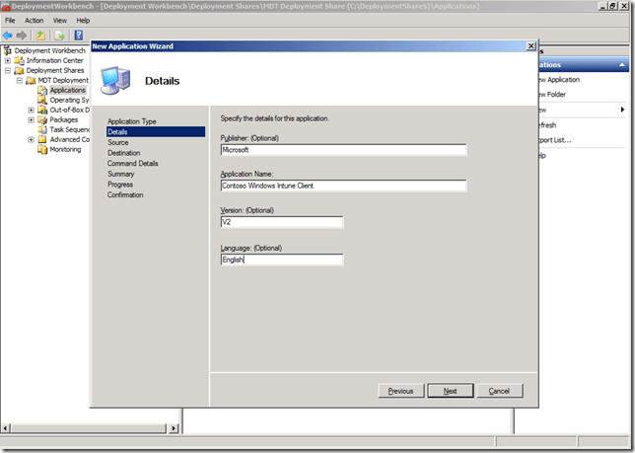This screenshot has width=635, height=453.
Task: Collapse the Deployment Shares tree node
Action: 8,70
